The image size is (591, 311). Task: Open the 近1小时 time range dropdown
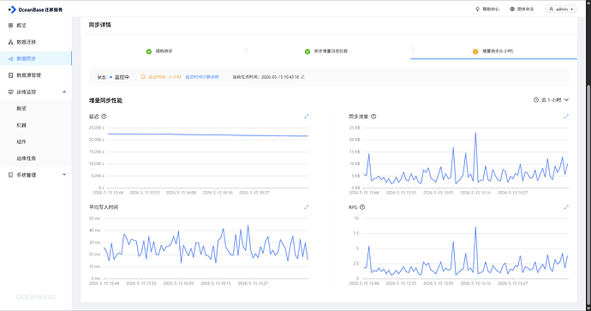point(551,100)
